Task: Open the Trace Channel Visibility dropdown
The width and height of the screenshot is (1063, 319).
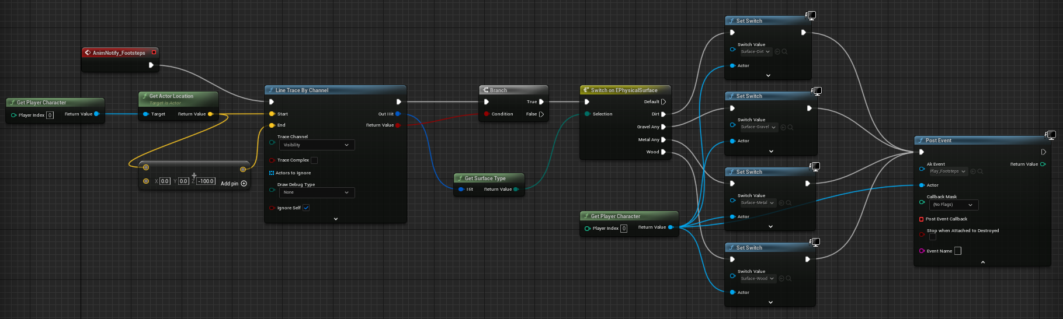Action: tap(317, 145)
